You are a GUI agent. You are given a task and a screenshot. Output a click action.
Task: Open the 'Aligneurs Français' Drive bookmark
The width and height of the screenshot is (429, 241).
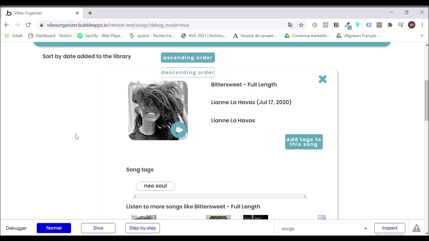coord(359,36)
